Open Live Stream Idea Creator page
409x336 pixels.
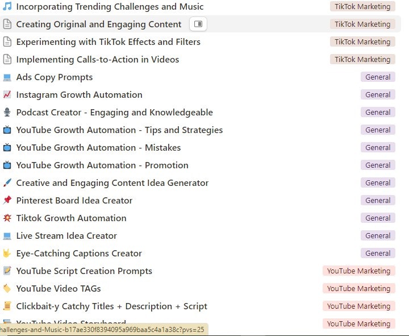[66, 235]
